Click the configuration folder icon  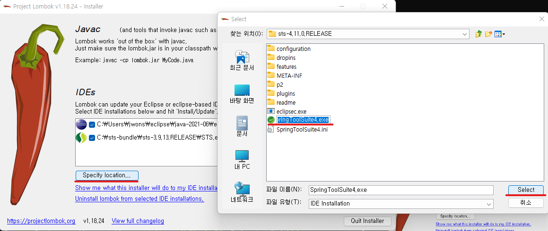(271, 49)
